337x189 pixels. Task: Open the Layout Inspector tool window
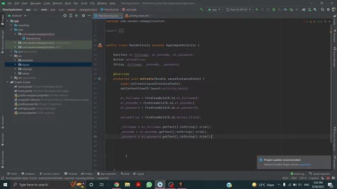(x=320, y=174)
